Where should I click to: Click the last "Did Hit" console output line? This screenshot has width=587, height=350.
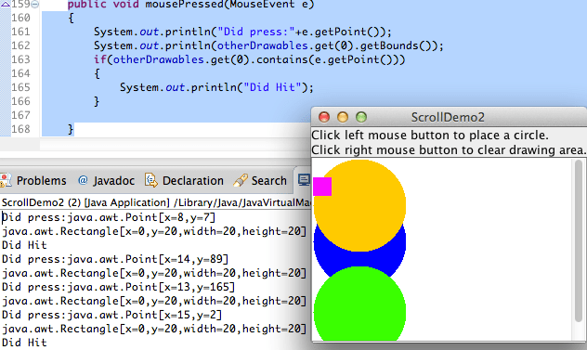[x=24, y=343]
